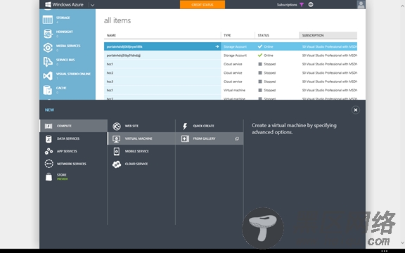Select the Compute category

tap(73, 126)
